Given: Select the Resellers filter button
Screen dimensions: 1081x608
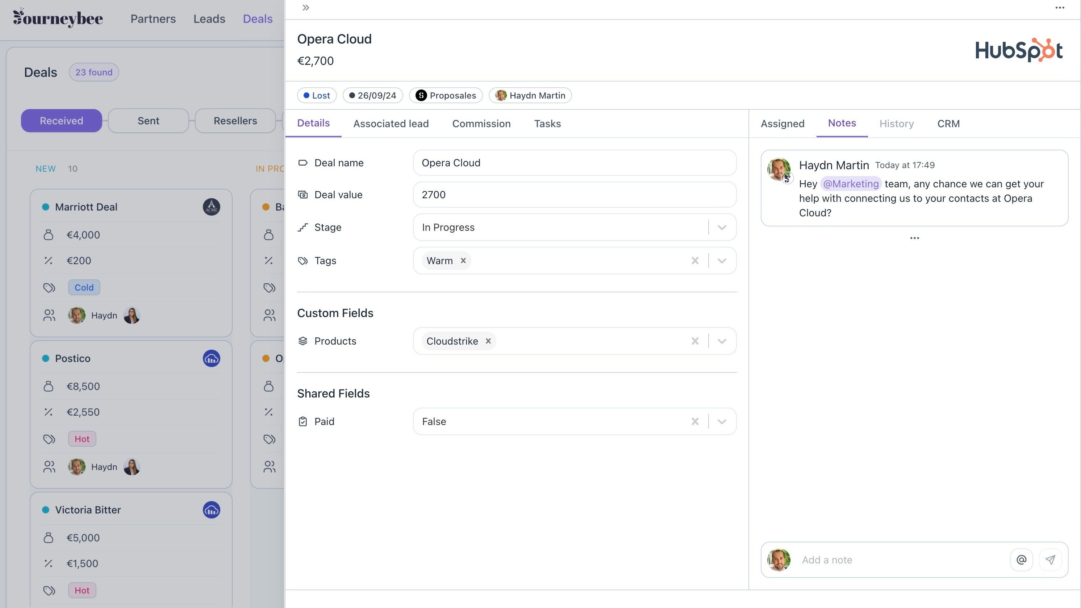Looking at the screenshot, I should 235,121.
